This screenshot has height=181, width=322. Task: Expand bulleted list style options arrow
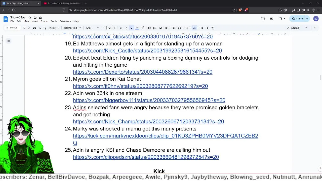(190, 28)
